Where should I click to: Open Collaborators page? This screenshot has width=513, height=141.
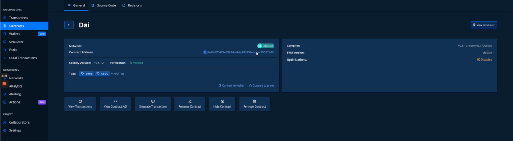pyautogui.click(x=19, y=122)
